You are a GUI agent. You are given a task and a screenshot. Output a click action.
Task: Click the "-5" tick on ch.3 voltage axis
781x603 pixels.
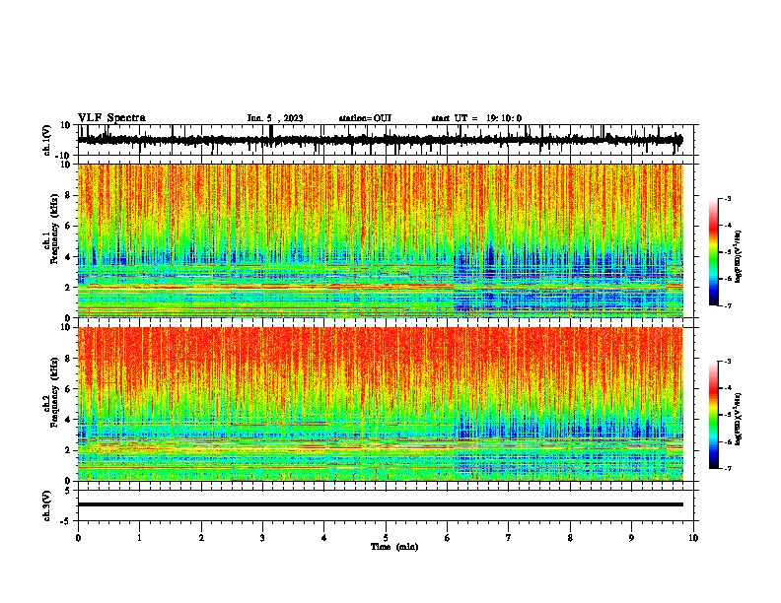click(67, 521)
